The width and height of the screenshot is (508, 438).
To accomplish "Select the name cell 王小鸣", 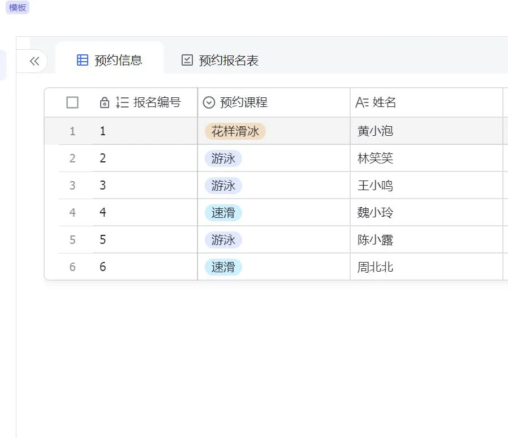I will (427, 186).
